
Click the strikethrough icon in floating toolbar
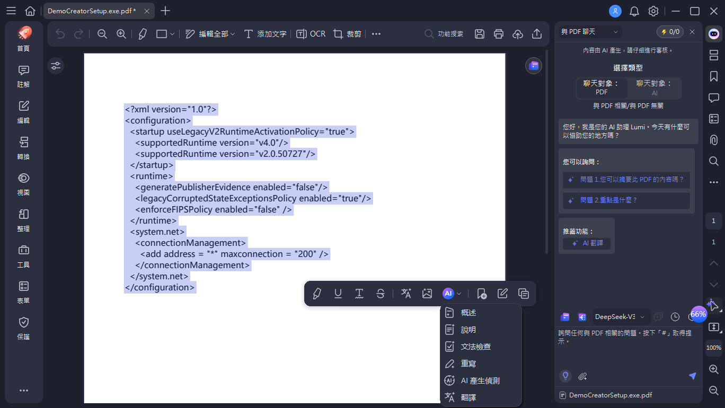click(380, 294)
